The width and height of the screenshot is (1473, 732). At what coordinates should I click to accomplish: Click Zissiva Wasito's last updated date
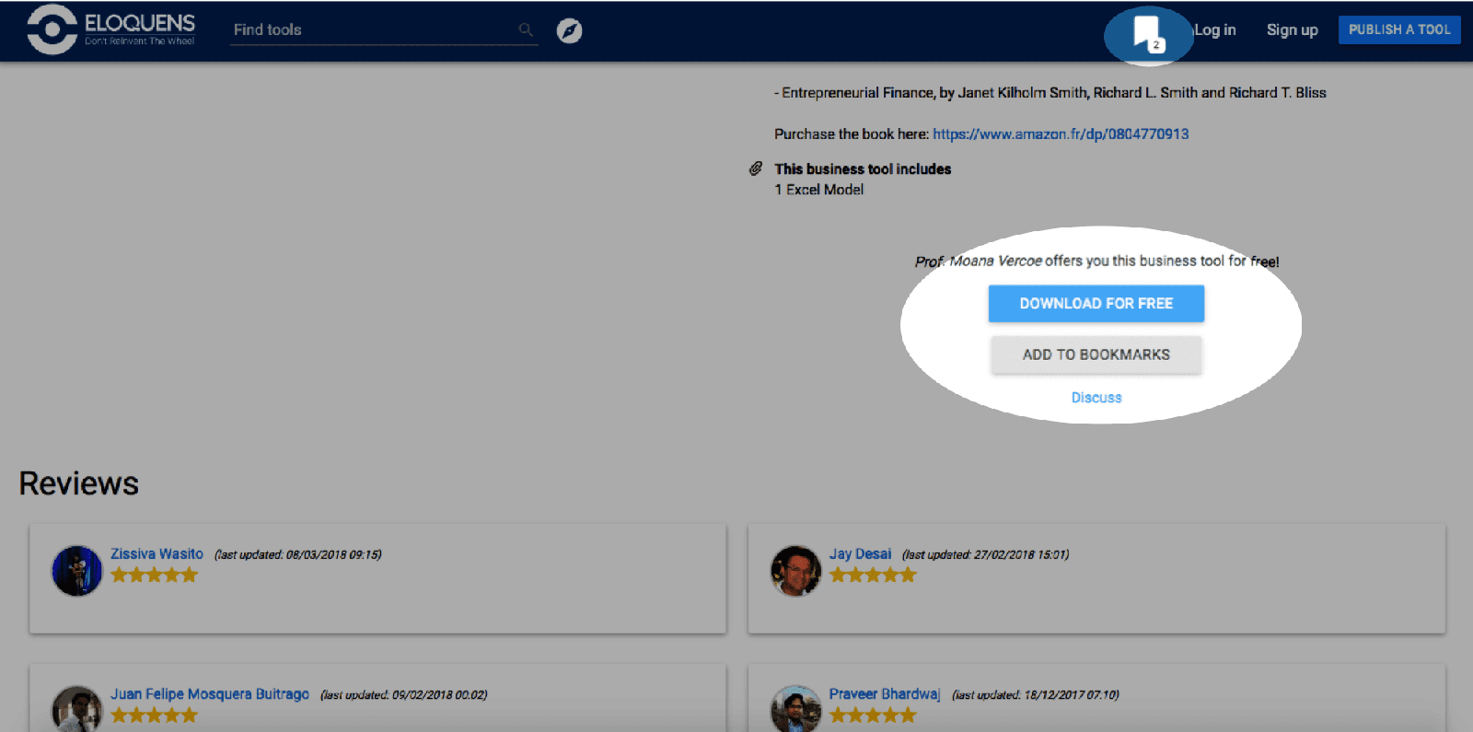[x=298, y=554]
